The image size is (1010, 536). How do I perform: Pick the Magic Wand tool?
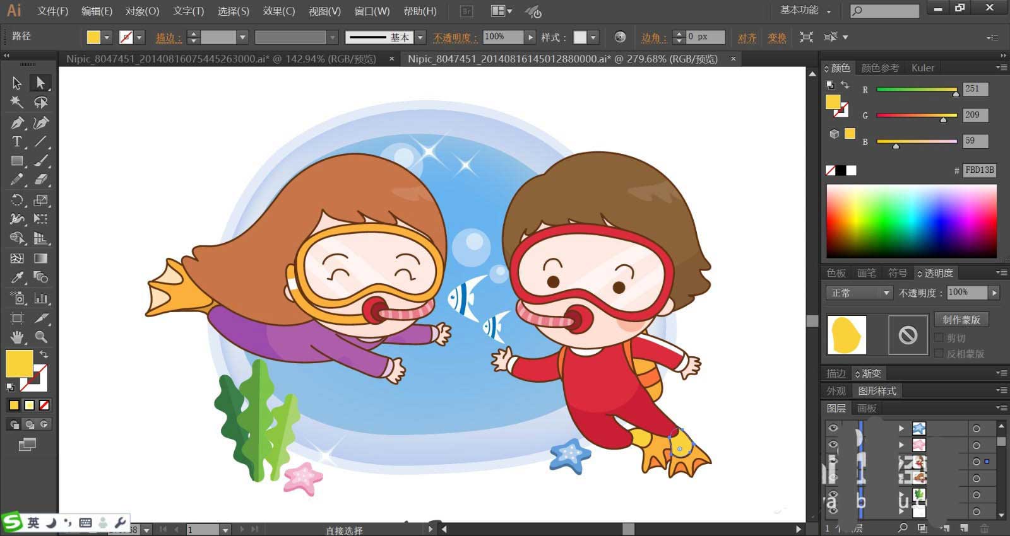(x=17, y=102)
